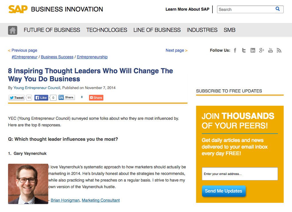This screenshot has width=292, height=212.
Task: Open the Brian Honigman link
Action: [x=65, y=200]
